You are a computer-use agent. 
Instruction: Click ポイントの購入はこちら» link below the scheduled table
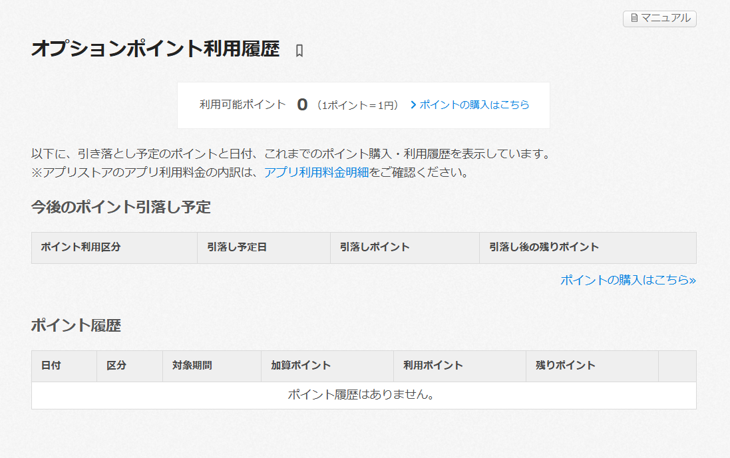click(628, 280)
